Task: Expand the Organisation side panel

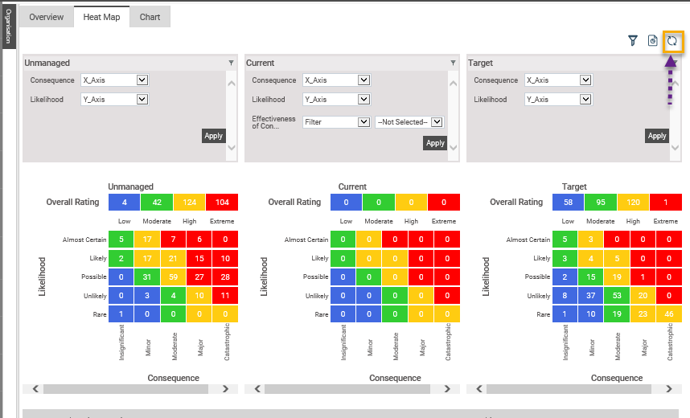Action: (9, 27)
